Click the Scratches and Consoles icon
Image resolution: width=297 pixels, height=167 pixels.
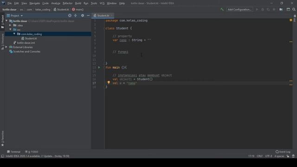(11, 51)
